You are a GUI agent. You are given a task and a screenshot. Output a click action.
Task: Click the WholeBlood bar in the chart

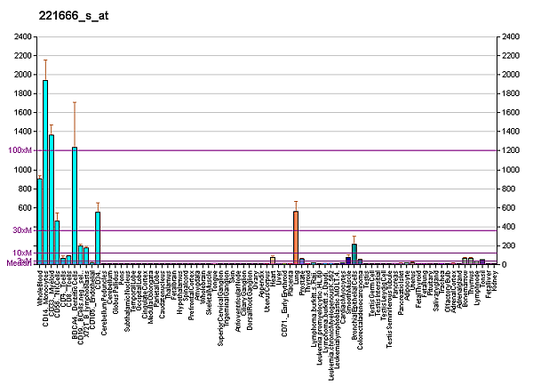40,222
